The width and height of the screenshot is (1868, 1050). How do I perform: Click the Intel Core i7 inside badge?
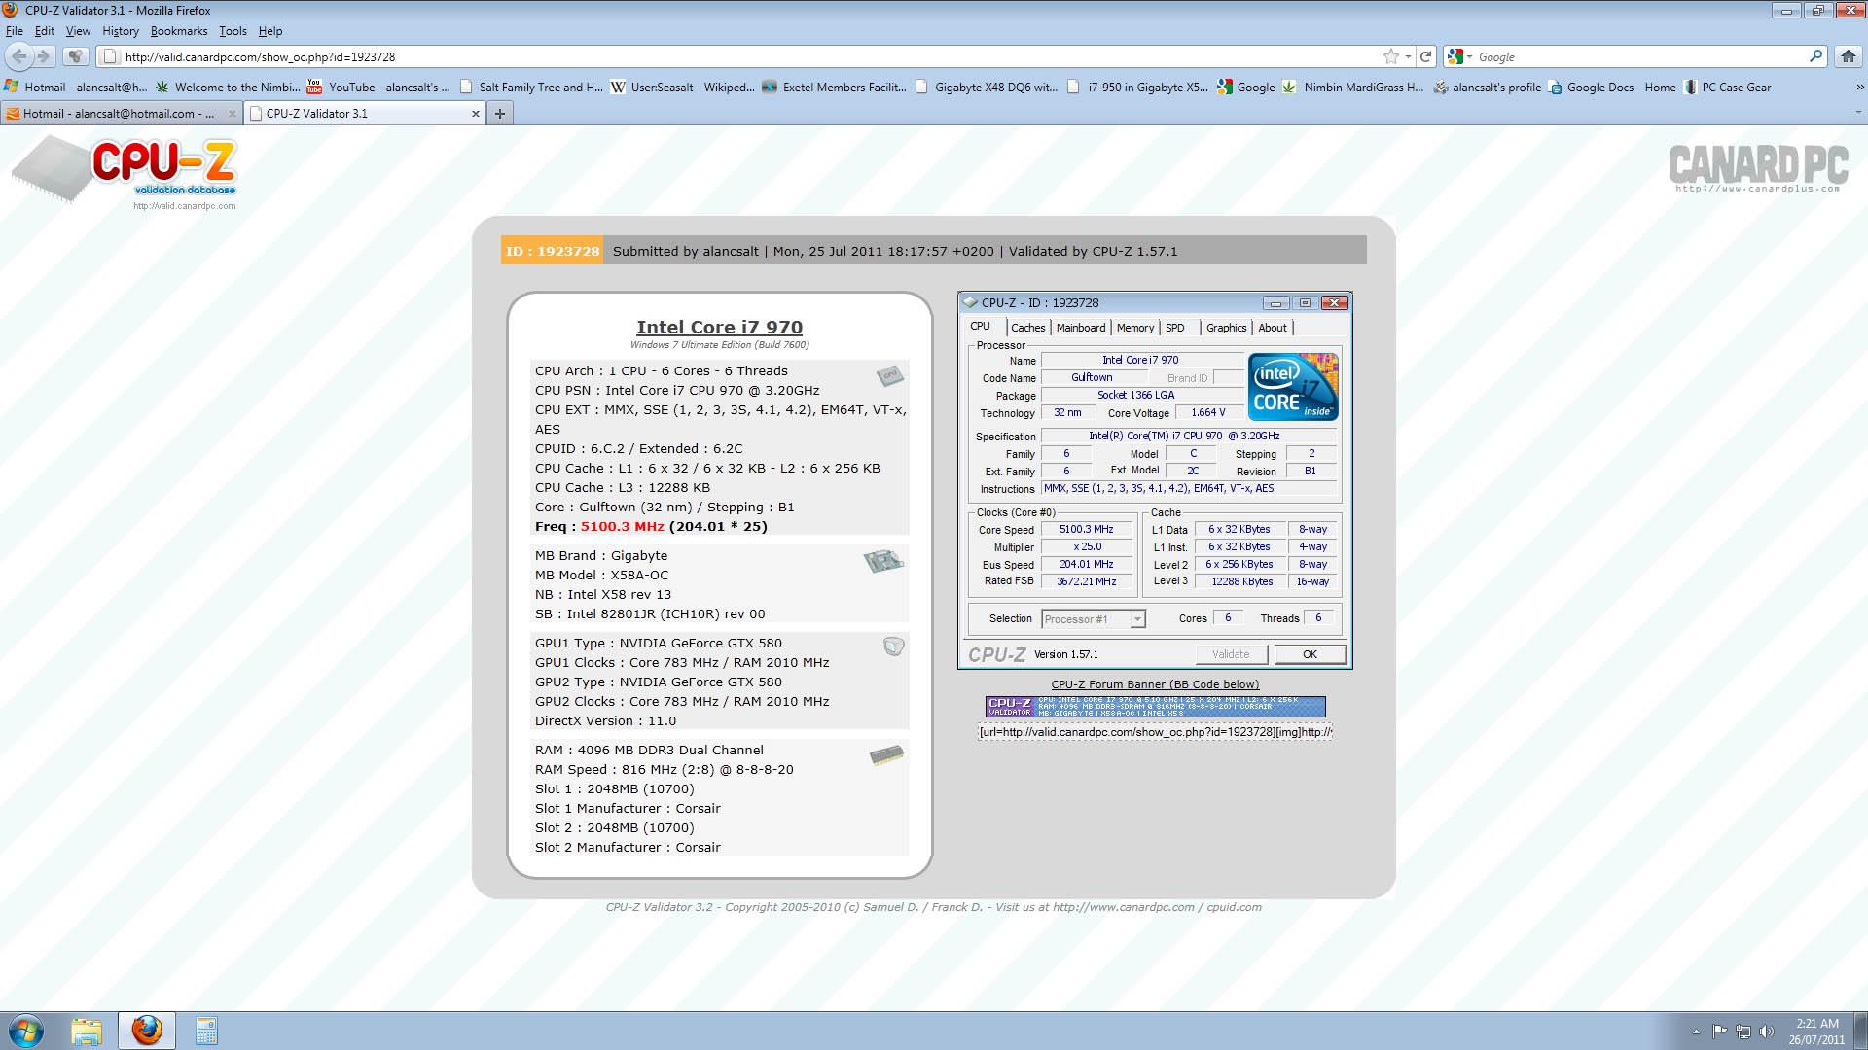pyautogui.click(x=1293, y=387)
